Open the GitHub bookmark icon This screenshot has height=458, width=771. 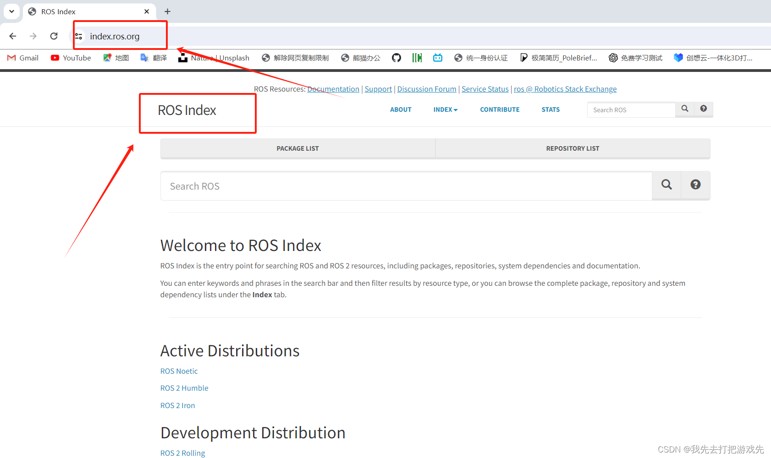coord(397,58)
